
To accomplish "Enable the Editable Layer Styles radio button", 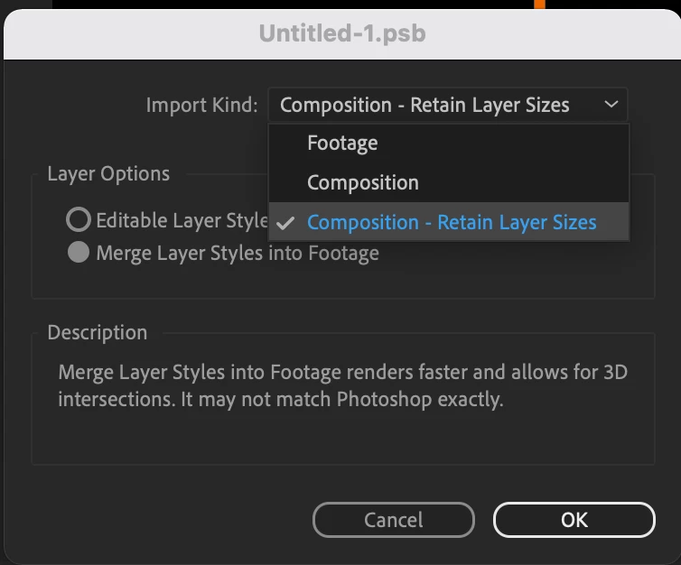I will (79, 219).
